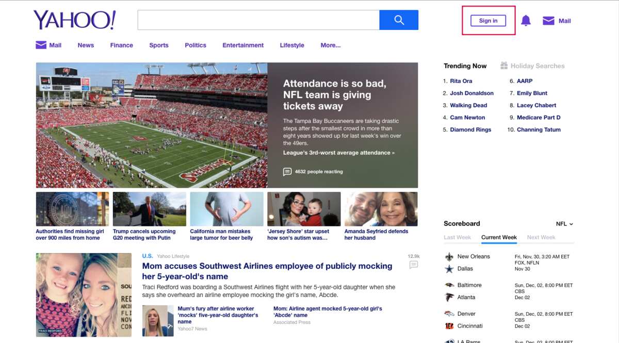This screenshot has width=619, height=343.
Task: Click the Amanda Seyfried defends her husband caption
Action: tap(376, 235)
